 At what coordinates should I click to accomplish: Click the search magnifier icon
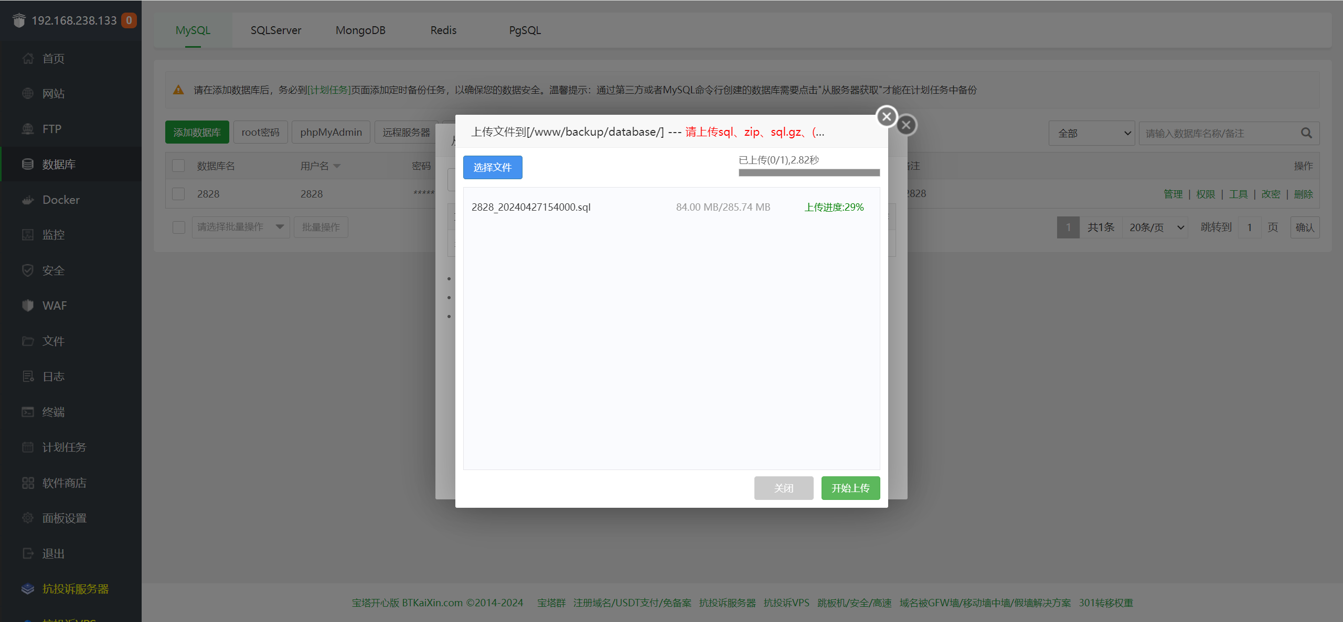pos(1306,133)
